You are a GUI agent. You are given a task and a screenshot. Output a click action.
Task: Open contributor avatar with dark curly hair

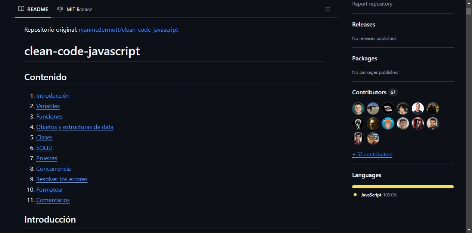[x=403, y=108]
